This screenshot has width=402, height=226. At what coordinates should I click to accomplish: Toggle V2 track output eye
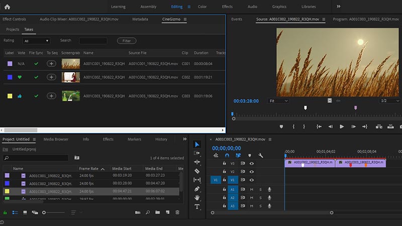[x=252, y=172]
